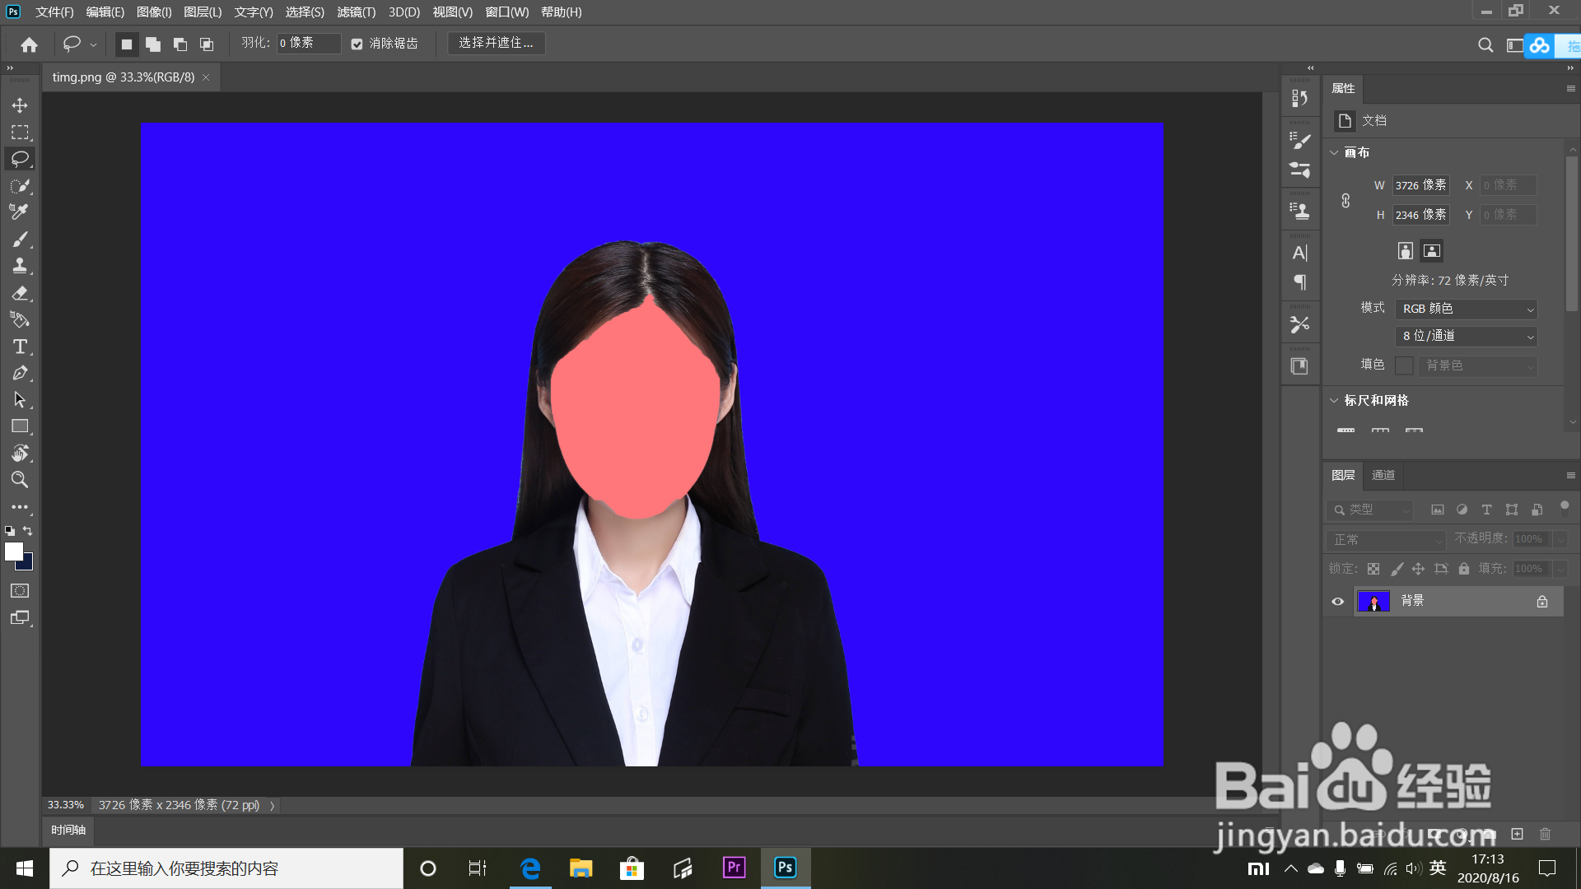Viewport: 1581px width, 889px height.
Task: Select the Zoom tool
Action: 20,480
